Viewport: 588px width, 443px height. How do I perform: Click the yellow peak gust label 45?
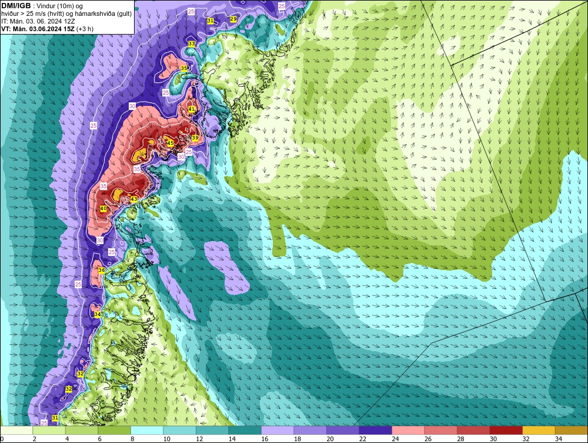tap(171, 143)
